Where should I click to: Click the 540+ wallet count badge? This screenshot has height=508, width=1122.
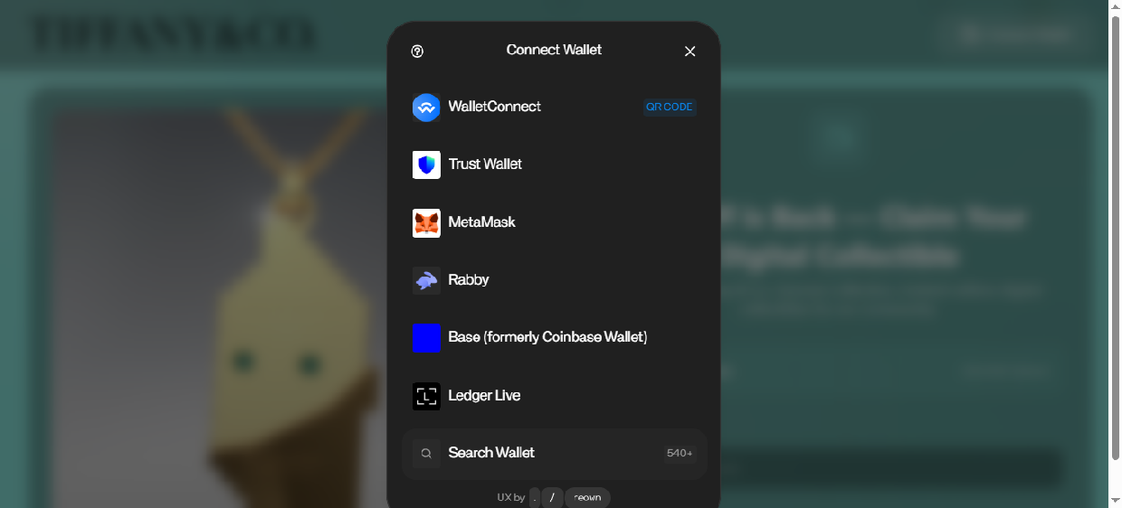tap(680, 454)
